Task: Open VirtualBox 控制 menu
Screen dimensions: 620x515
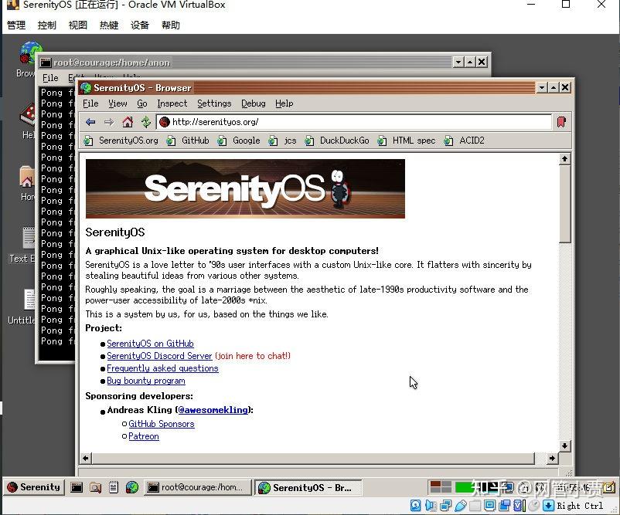Action: [x=46, y=25]
